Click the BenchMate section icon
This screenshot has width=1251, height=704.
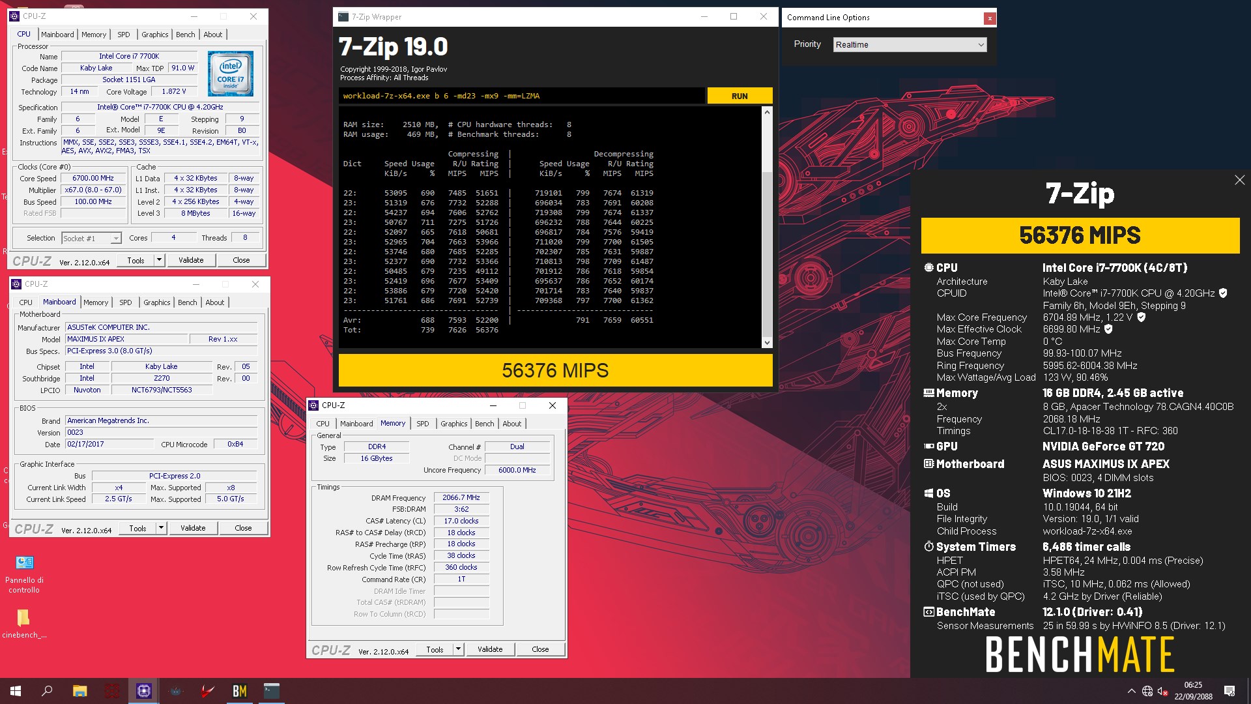(929, 612)
